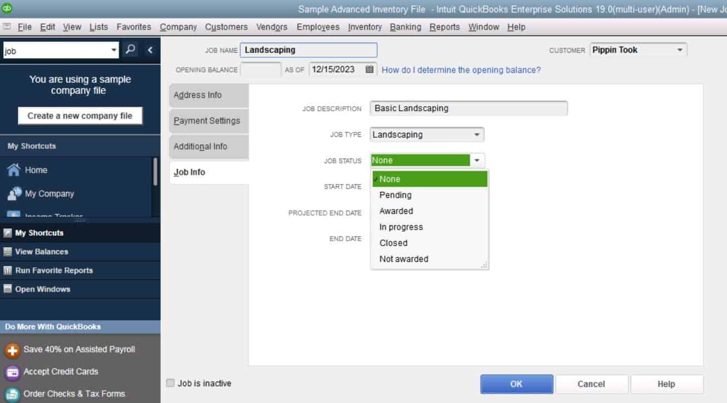Open the calendar icon next to As Of date
The height and width of the screenshot is (403, 727).
(x=370, y=69)
